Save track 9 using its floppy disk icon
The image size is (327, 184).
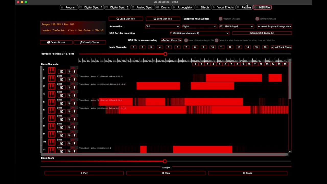[x=62, y=135]
